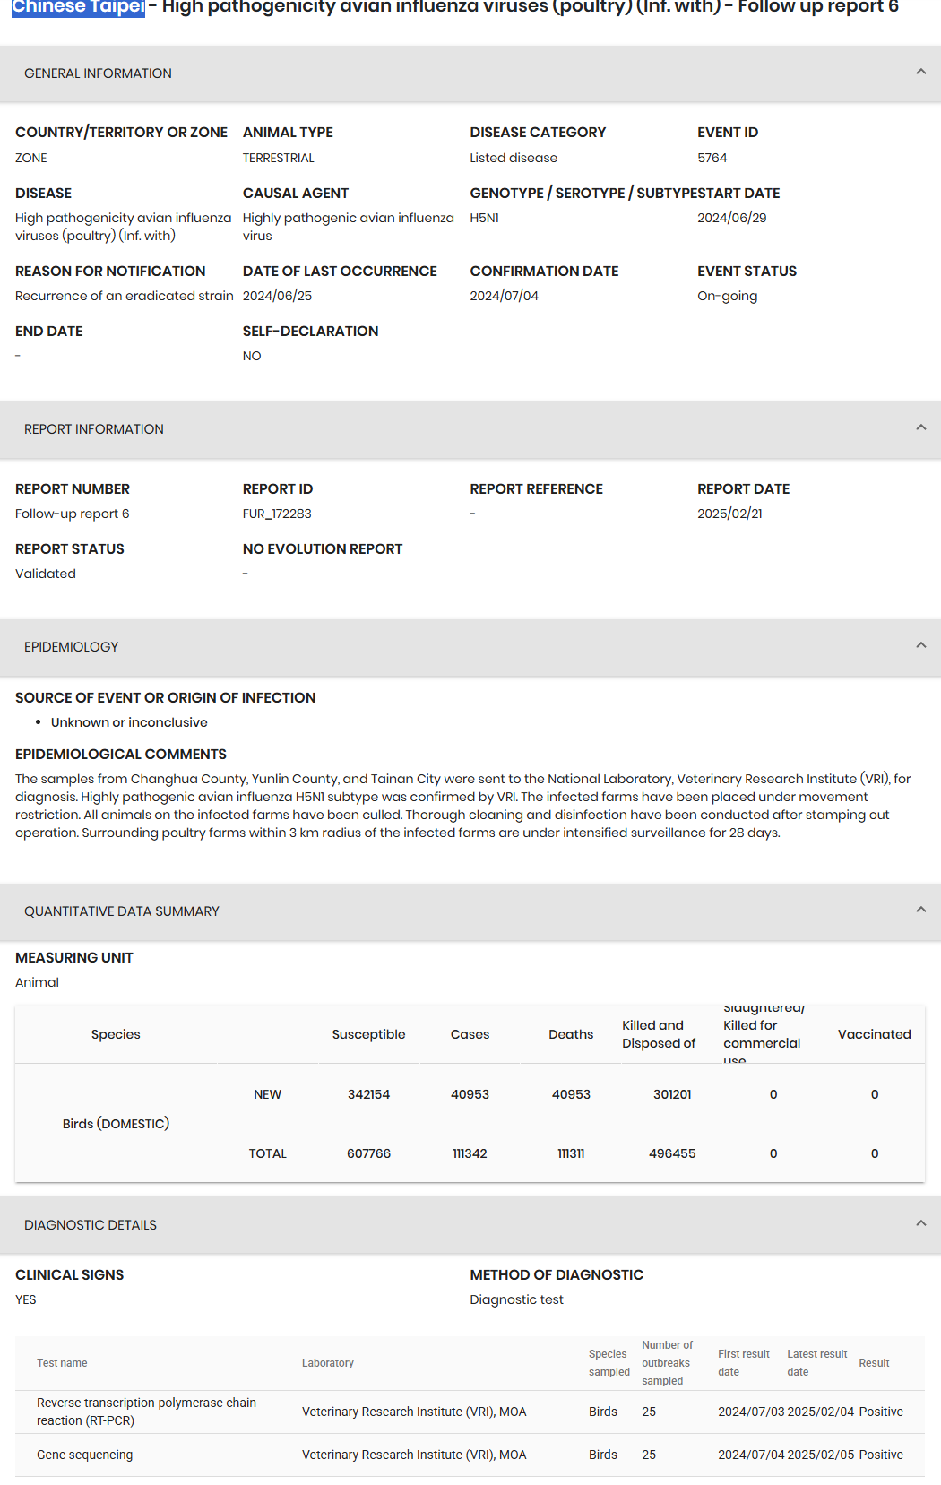Viewport: 941px width, 1485px height.
Task: Click the 'TOTAL' row label
Action: point(268,1153)
